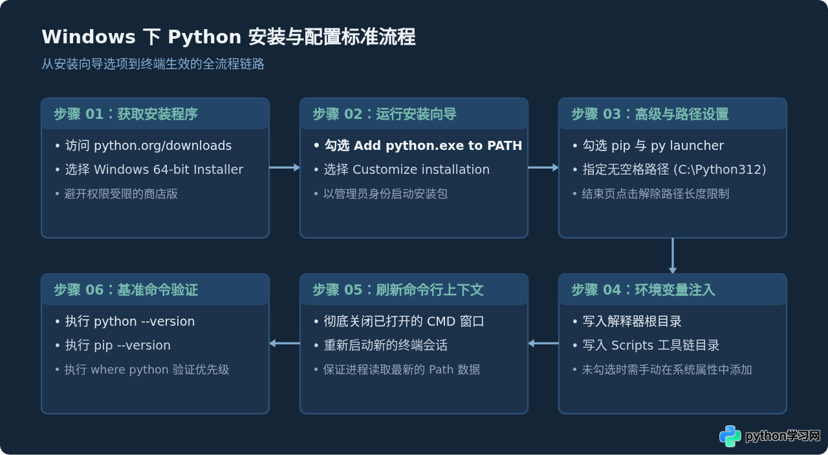Click the title "Windows 下 Python 安装与配置标准流程"
This screenshot has height=455, width=828.
pos(228,37)
